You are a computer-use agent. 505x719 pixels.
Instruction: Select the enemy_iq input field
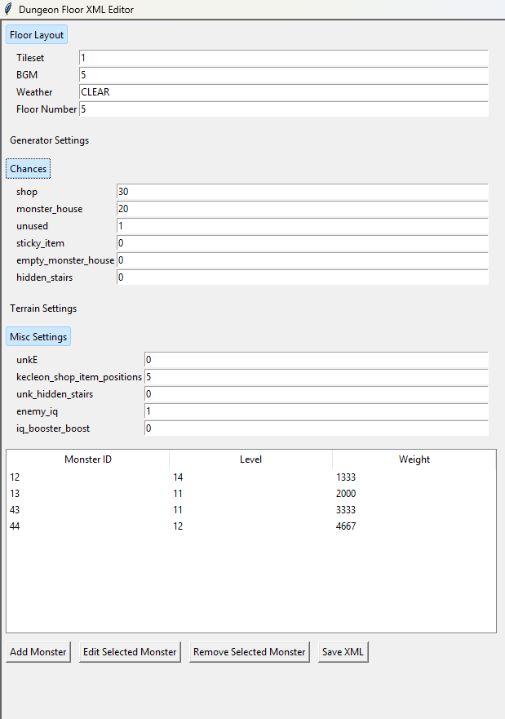click(316, 411)
